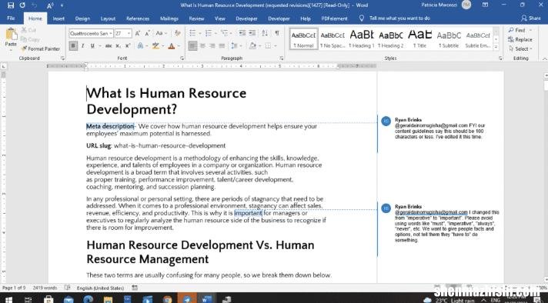The image size is (548, 303).
Task: Apply the No Spacing style
Action: pos(332,38)
